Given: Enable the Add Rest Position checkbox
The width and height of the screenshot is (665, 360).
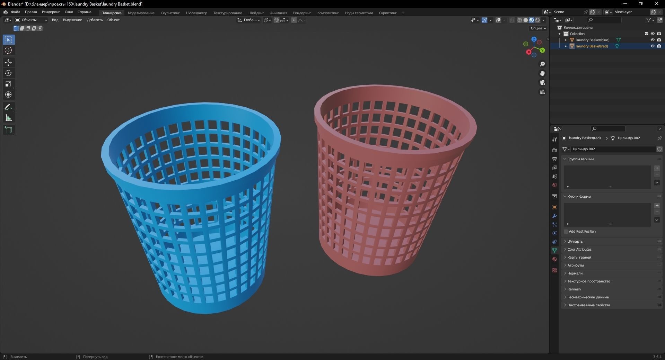Looking at the screenshot, I should tap(566, 232).
